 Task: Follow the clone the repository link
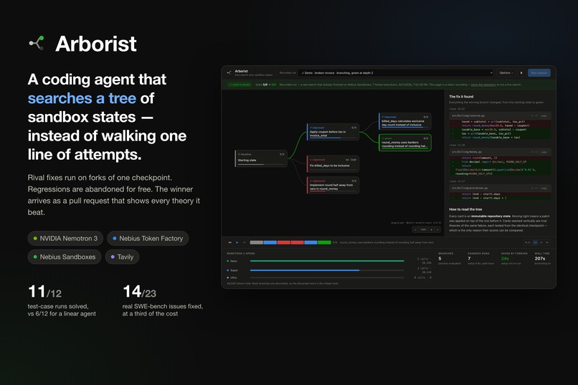[483, 85]
